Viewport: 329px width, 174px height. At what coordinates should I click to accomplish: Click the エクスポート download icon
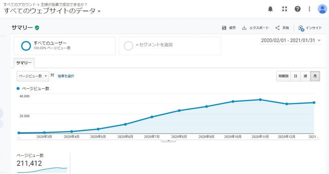(244, 28)
